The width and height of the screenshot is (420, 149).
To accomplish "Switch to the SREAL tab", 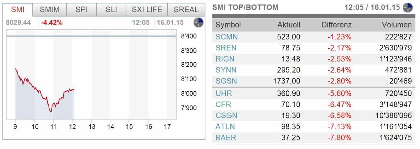I will point(186,10).
